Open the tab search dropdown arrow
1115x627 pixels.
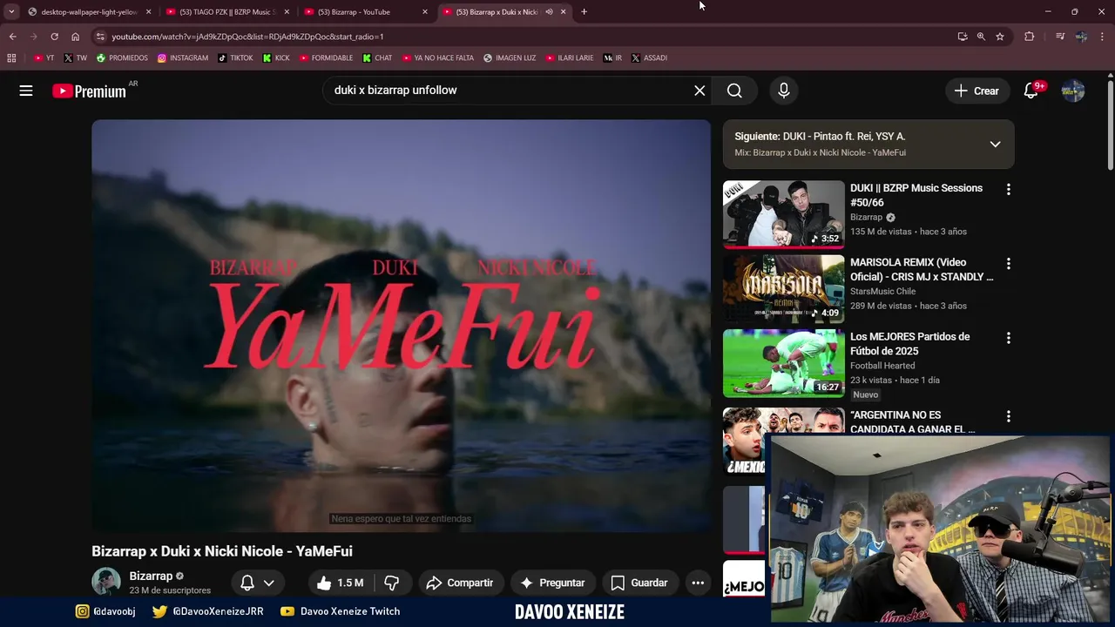tap(11, 12)
